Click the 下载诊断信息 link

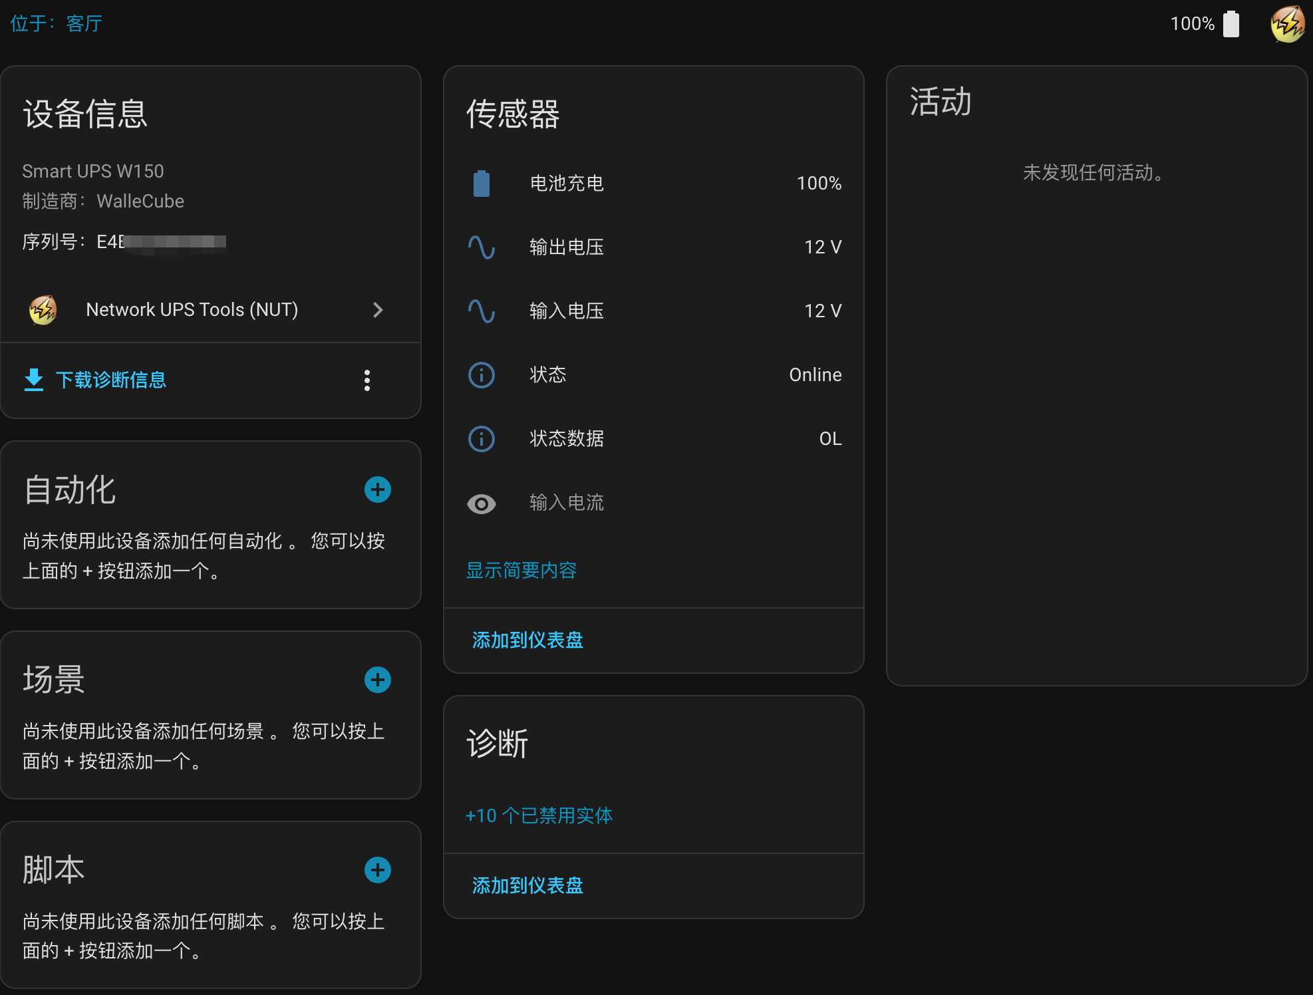110,379
